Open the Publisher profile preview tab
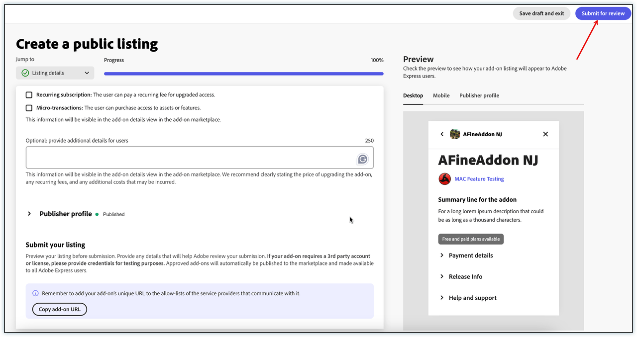 (x=479, y=95)
